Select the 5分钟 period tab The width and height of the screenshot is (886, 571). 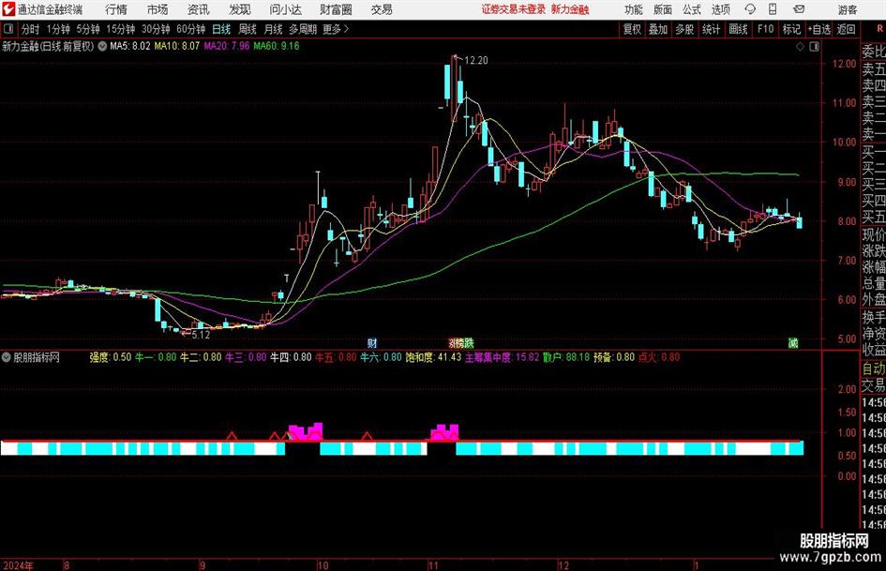88,29
